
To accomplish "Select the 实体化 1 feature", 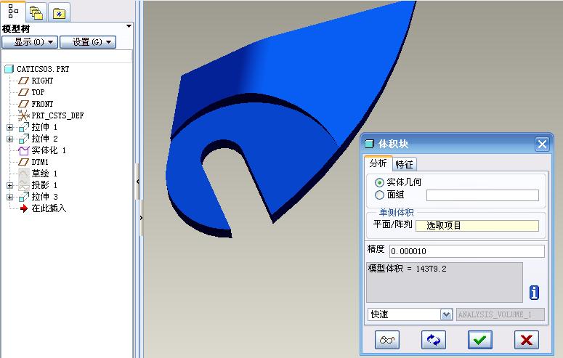I will tap(48, 150).
